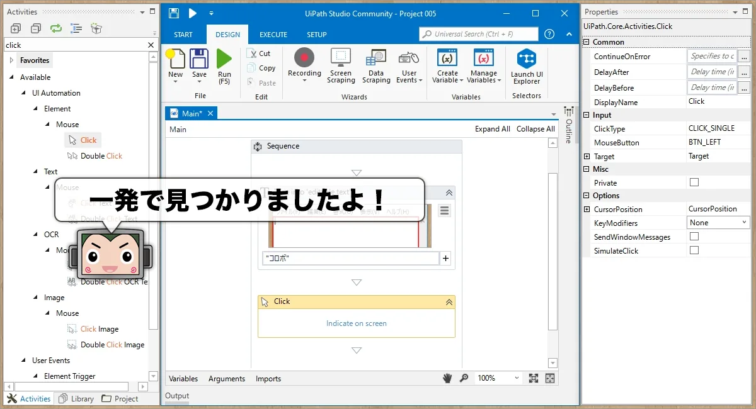756x409 pixels.
Task: Launch UI Explorer
Action: 527,66
